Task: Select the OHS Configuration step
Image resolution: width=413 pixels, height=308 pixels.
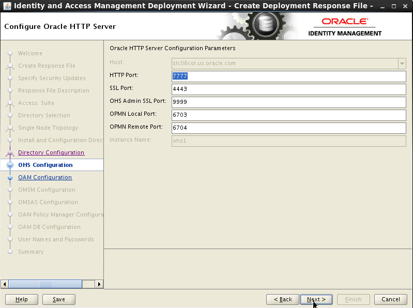Action: (x=45, y=165)
